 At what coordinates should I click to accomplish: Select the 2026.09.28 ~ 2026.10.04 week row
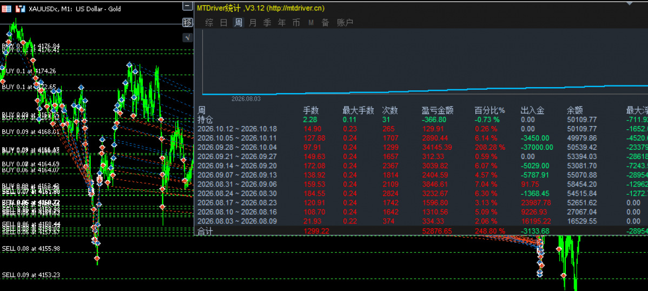(421, 147)
